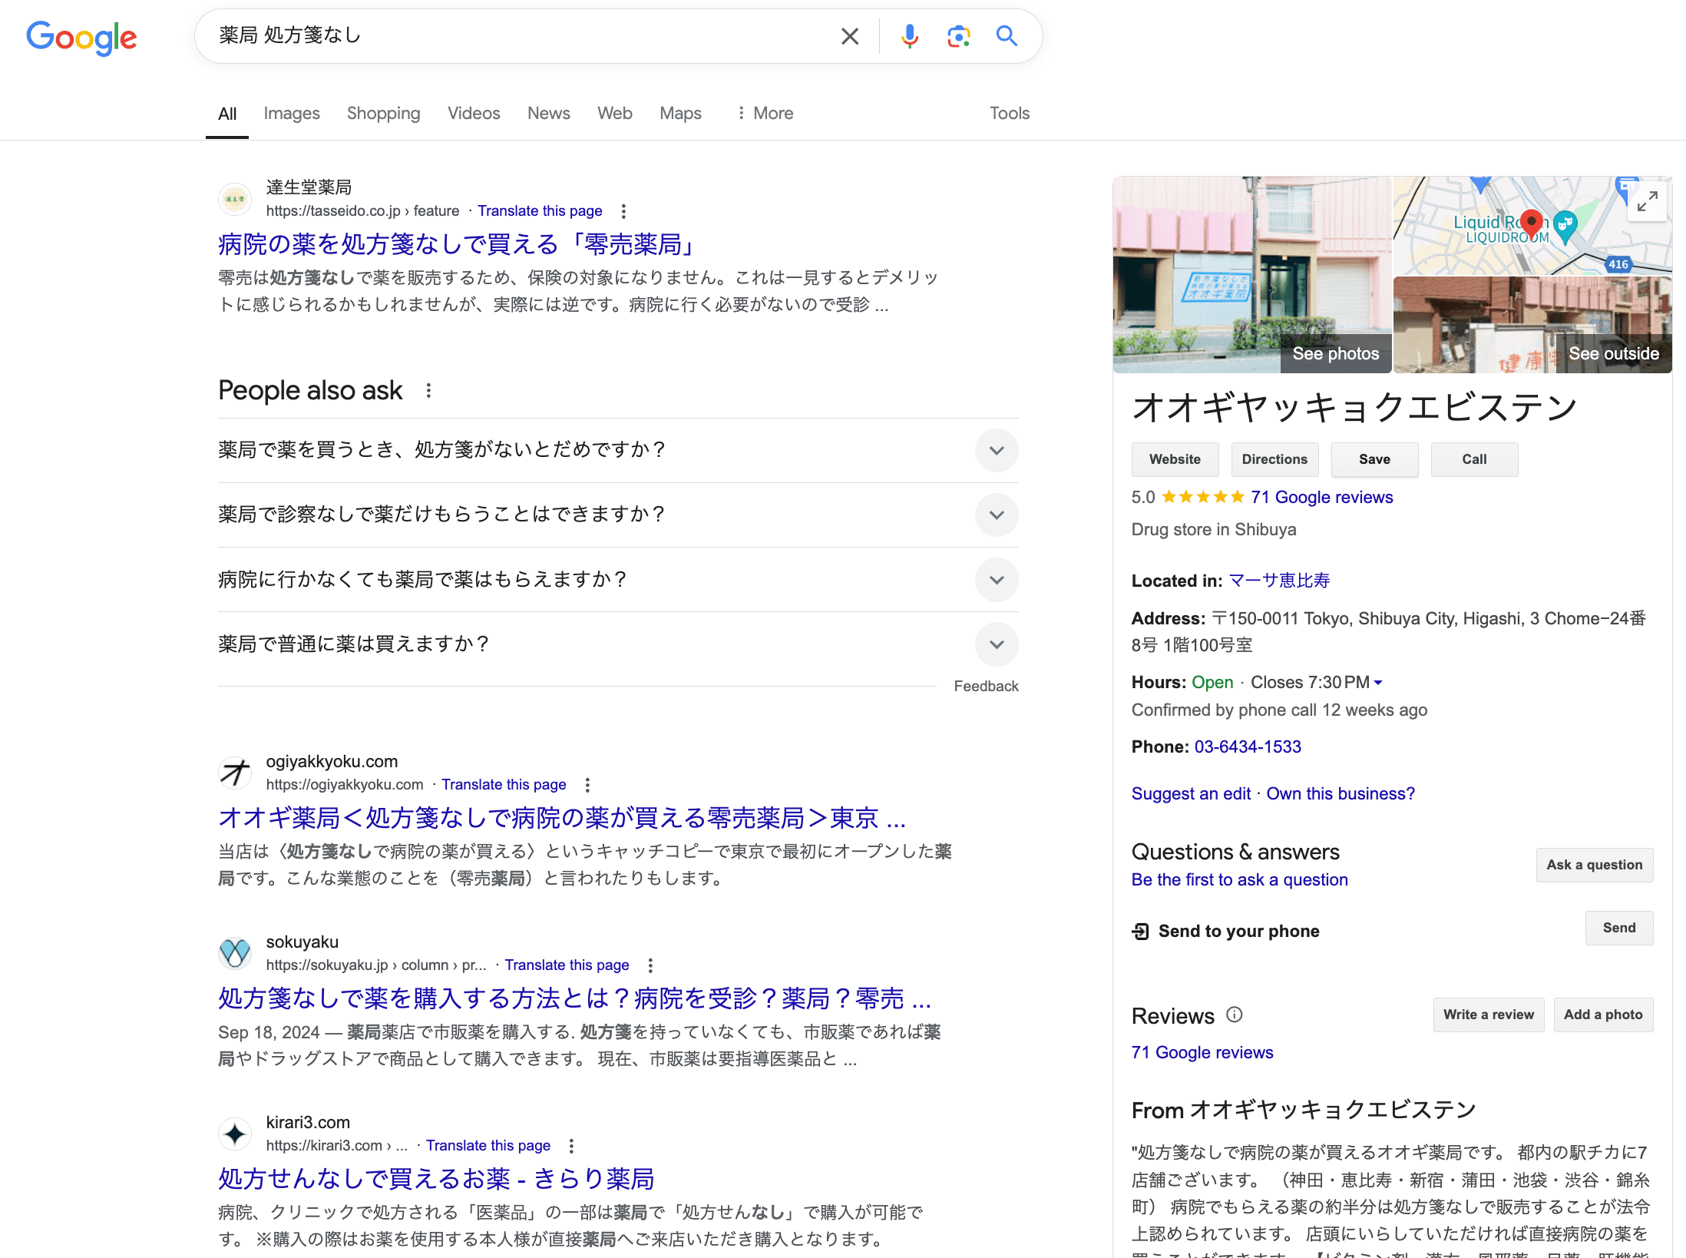Open Google Lens image search icon
Image resolution: width=1686 pixels, height=1258 pixels.
point(958,36)
